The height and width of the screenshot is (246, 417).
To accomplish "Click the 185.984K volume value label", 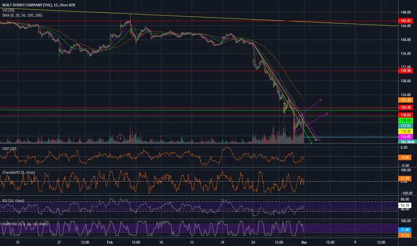I will tap(408, 142).
